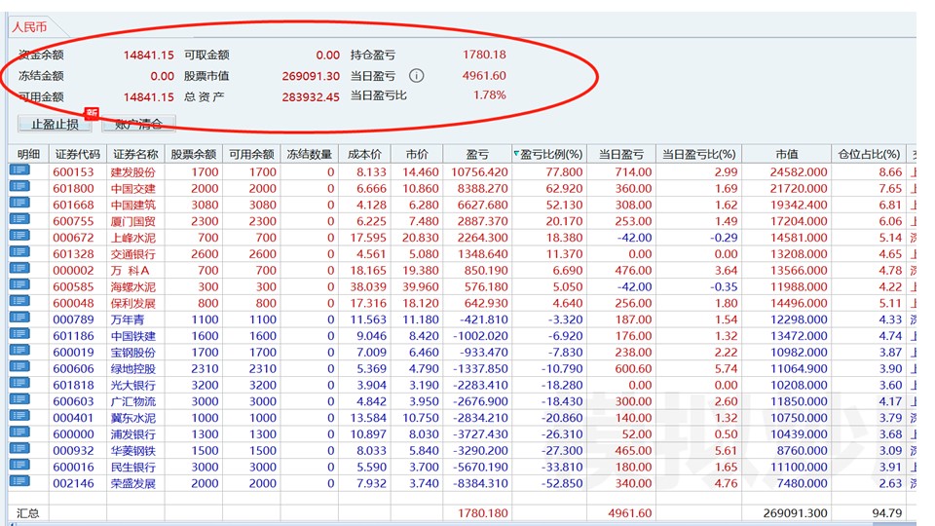Open detail icon for 浦发银行 row
Image resolution: width=935 pixels, height=526 pixels.
click(x=19, y=432)
